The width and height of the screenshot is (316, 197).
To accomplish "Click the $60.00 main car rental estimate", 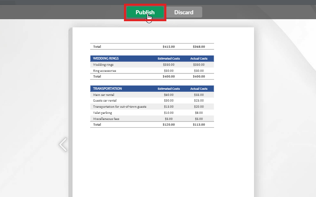I will click(168, 95).
